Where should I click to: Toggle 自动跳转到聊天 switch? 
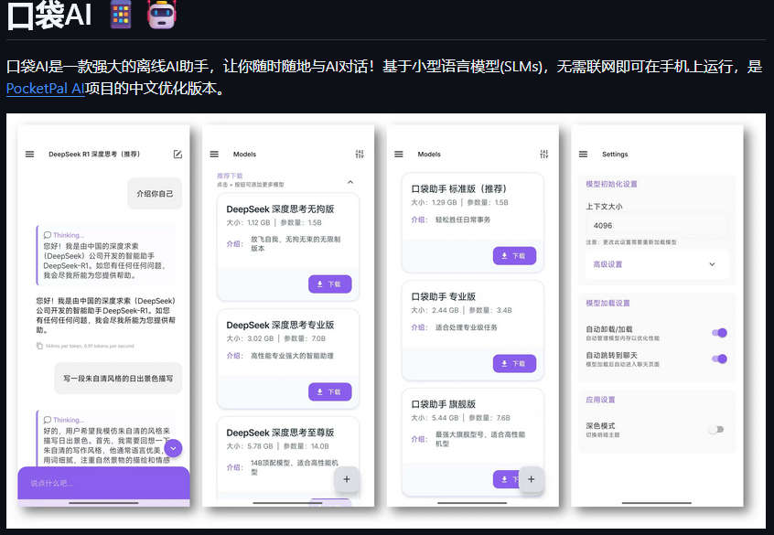tap(719, 358)
